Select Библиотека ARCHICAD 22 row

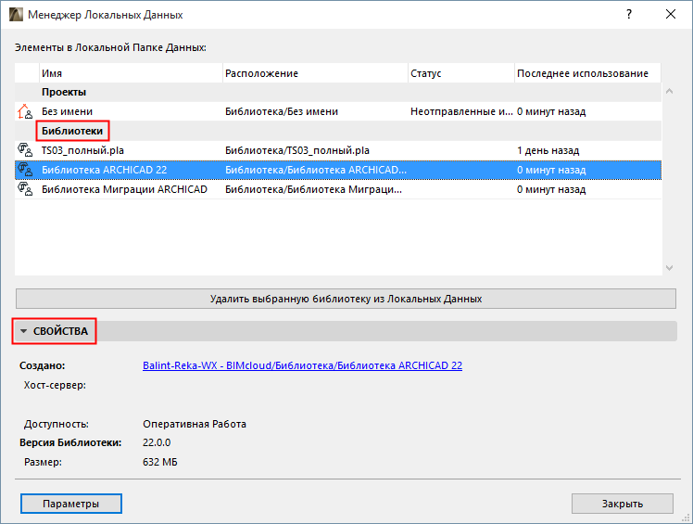coord(338,170)
